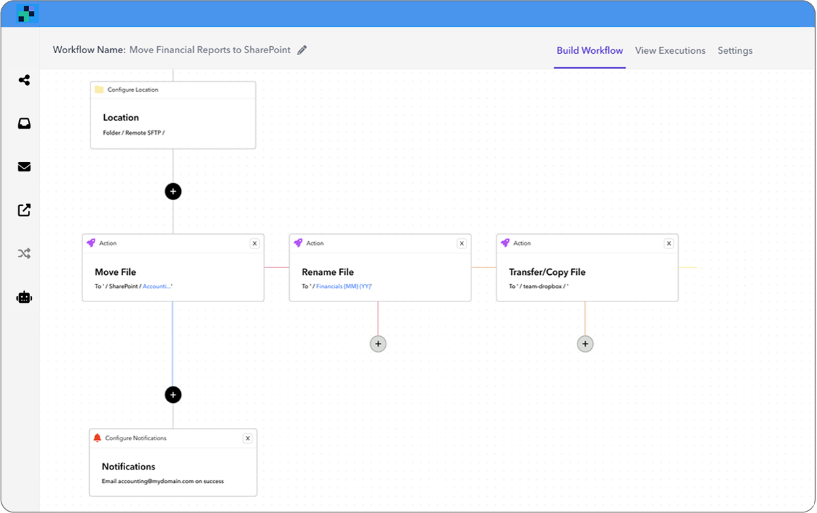
Task: Open the Settings tab
Action: click(x=735, y=50)
